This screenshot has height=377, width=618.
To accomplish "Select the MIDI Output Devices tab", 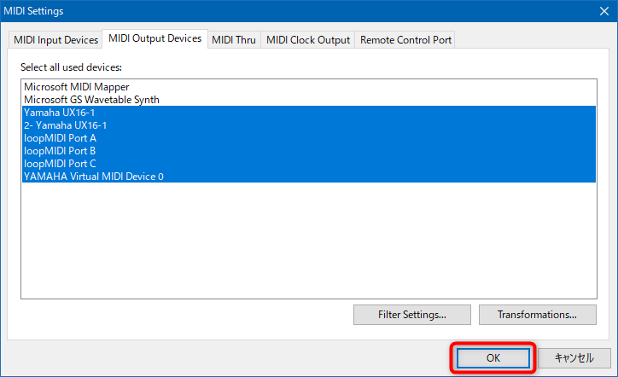I will point(154,38).
